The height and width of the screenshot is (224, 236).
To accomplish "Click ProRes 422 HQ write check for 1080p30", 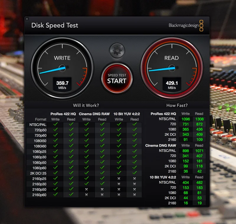I will (x=55, y=157).
